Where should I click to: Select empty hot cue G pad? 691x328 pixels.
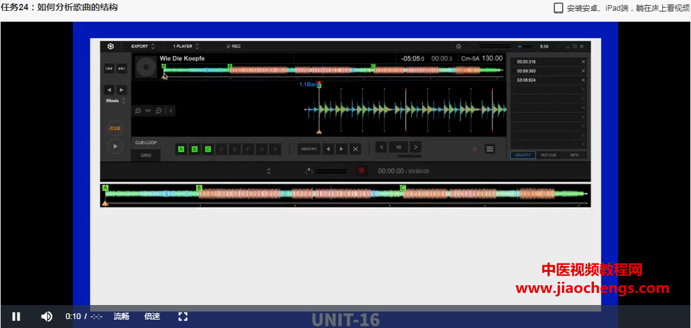[262, 149]
